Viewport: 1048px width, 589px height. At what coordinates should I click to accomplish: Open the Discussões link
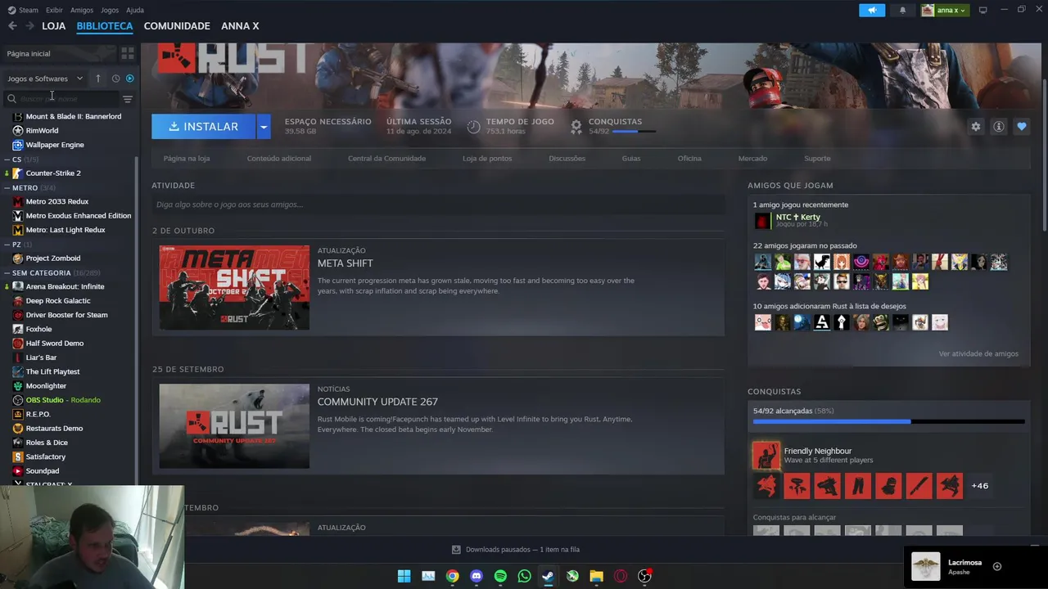(567, 159)
